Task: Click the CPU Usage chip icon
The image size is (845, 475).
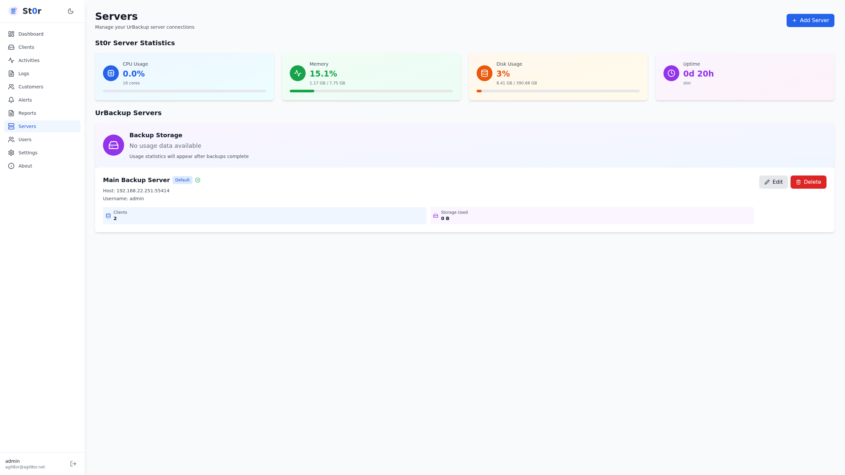Action: [x=111, y=73]
